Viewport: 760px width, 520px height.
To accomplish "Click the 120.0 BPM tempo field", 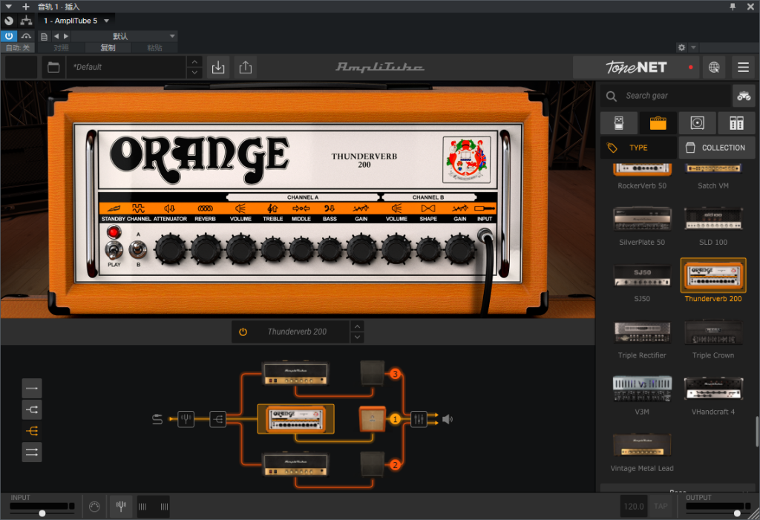I will [x=634, y=507].
